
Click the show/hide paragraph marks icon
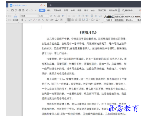tap(96, 16)
